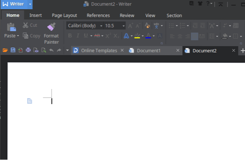Screen dimensions: 245x160
Task: Click the Save icon in quick toolbar
Action: point(13,51)
